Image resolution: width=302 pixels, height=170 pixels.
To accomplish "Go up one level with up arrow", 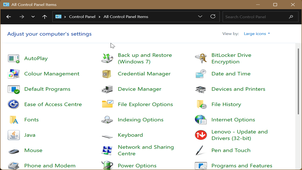I will coord(45,17).
